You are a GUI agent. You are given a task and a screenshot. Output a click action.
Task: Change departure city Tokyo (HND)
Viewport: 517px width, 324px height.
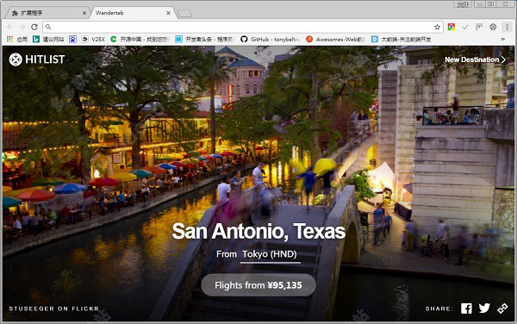(270, 254)
